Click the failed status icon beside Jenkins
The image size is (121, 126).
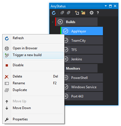pyautogui.click(x=66, y=59)
